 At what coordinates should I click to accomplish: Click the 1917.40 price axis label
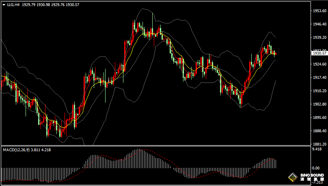pyautogui.click(x=319, y=78)
